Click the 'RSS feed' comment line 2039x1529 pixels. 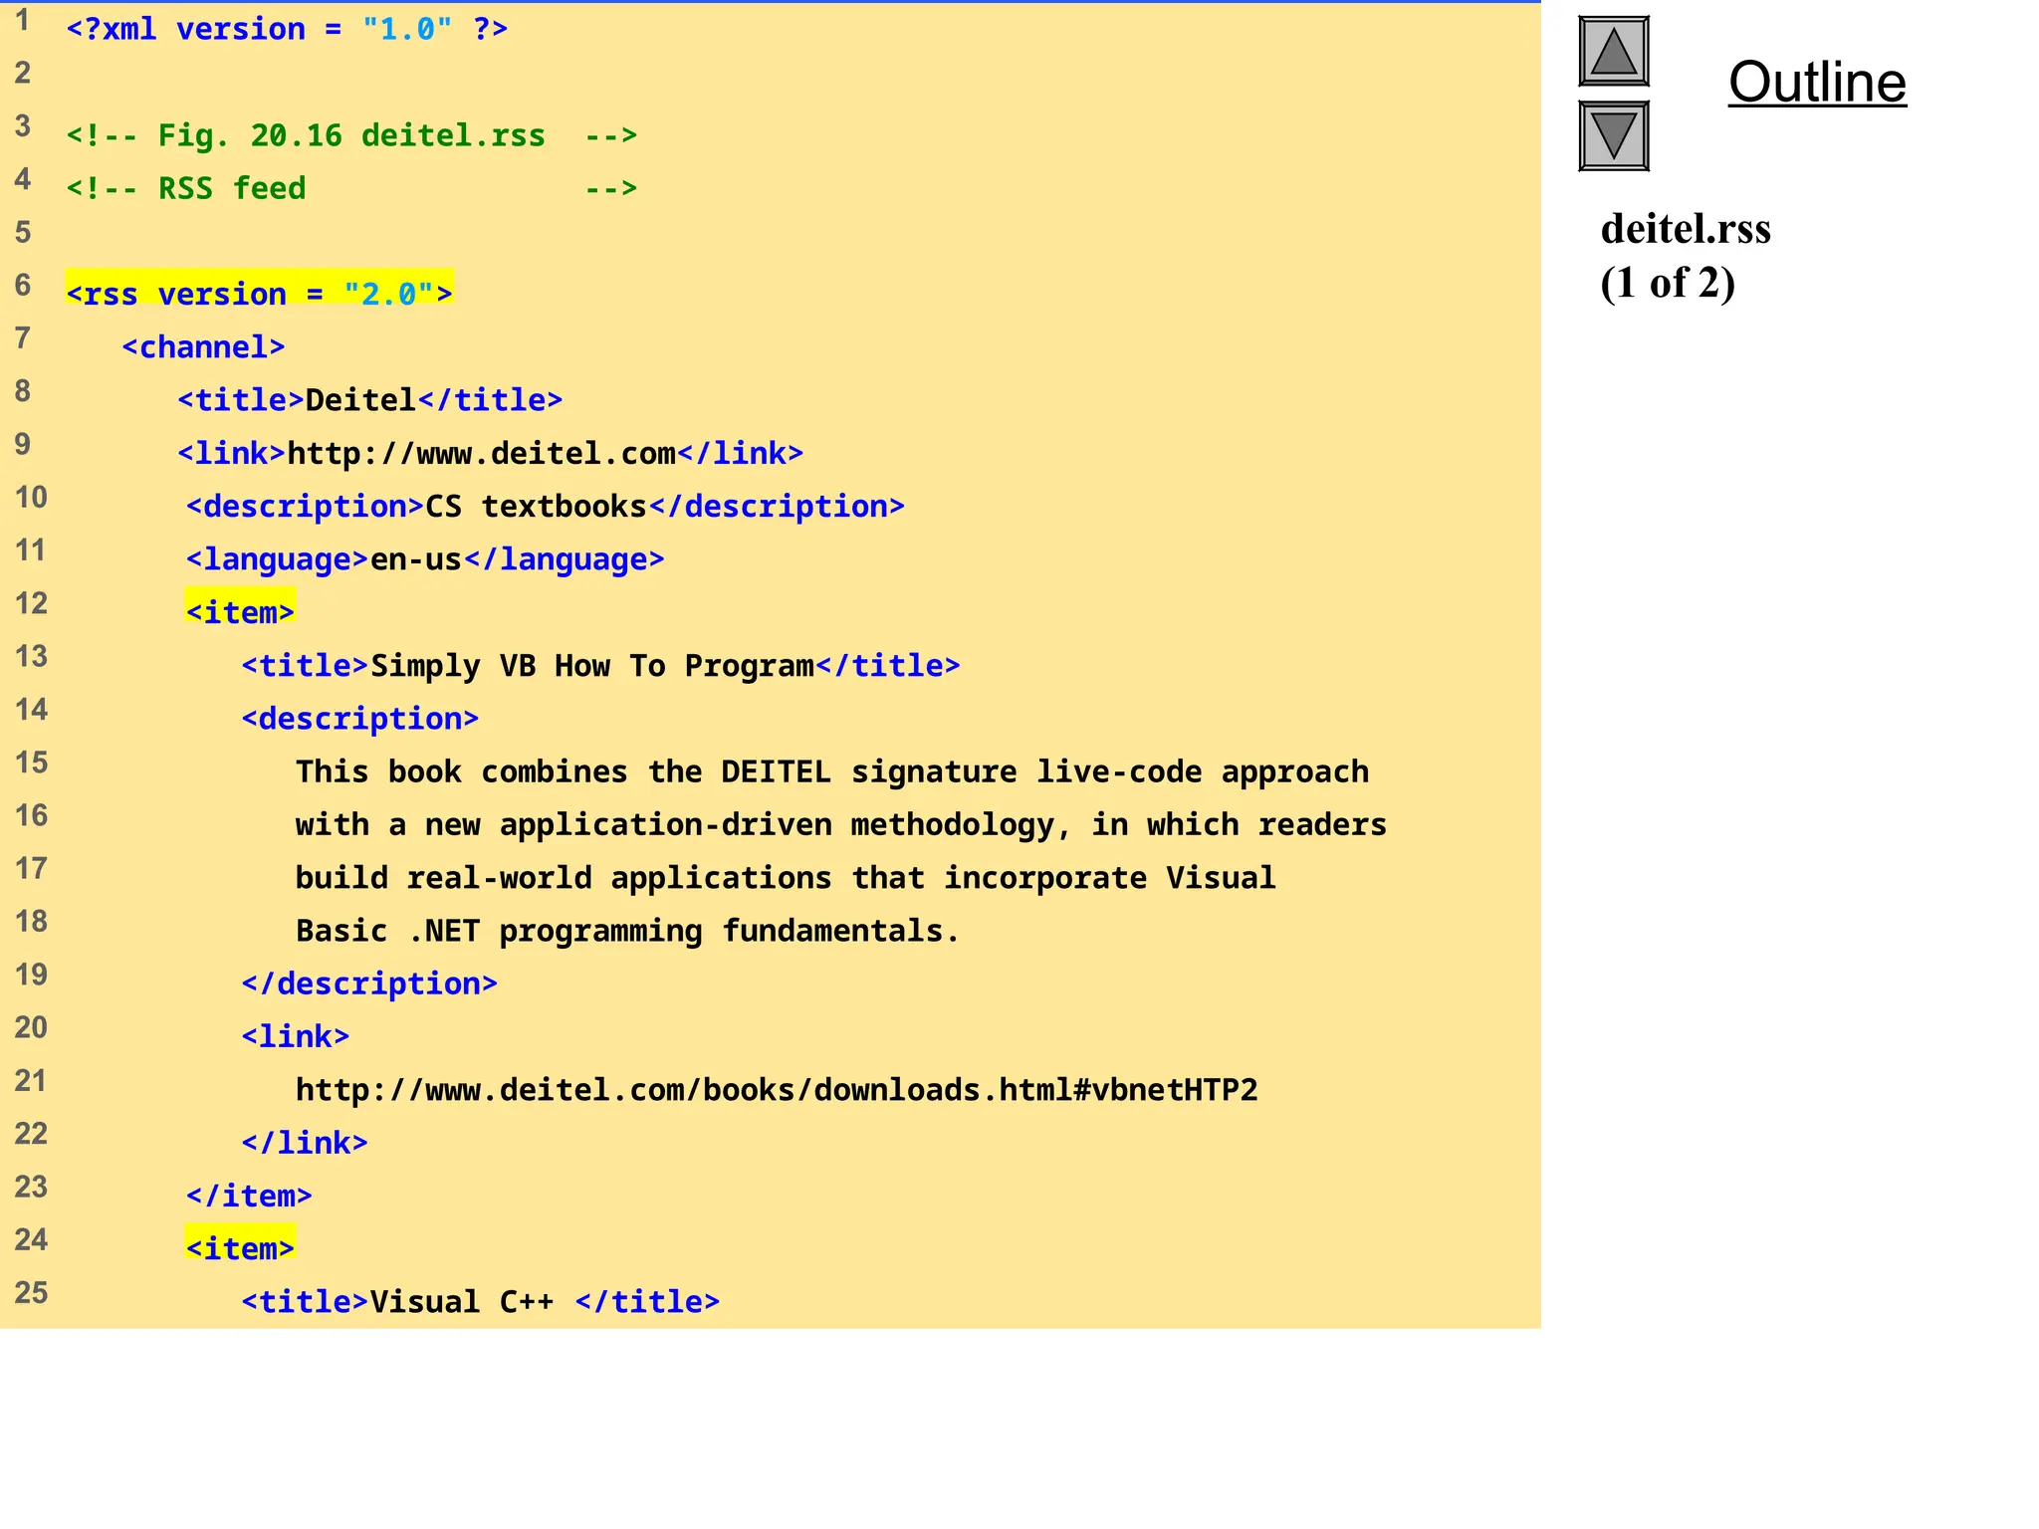click(x=351, y=188)
